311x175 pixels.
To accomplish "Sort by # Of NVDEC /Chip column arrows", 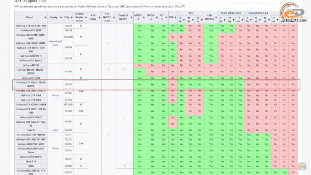I will [x=114, y=18].
